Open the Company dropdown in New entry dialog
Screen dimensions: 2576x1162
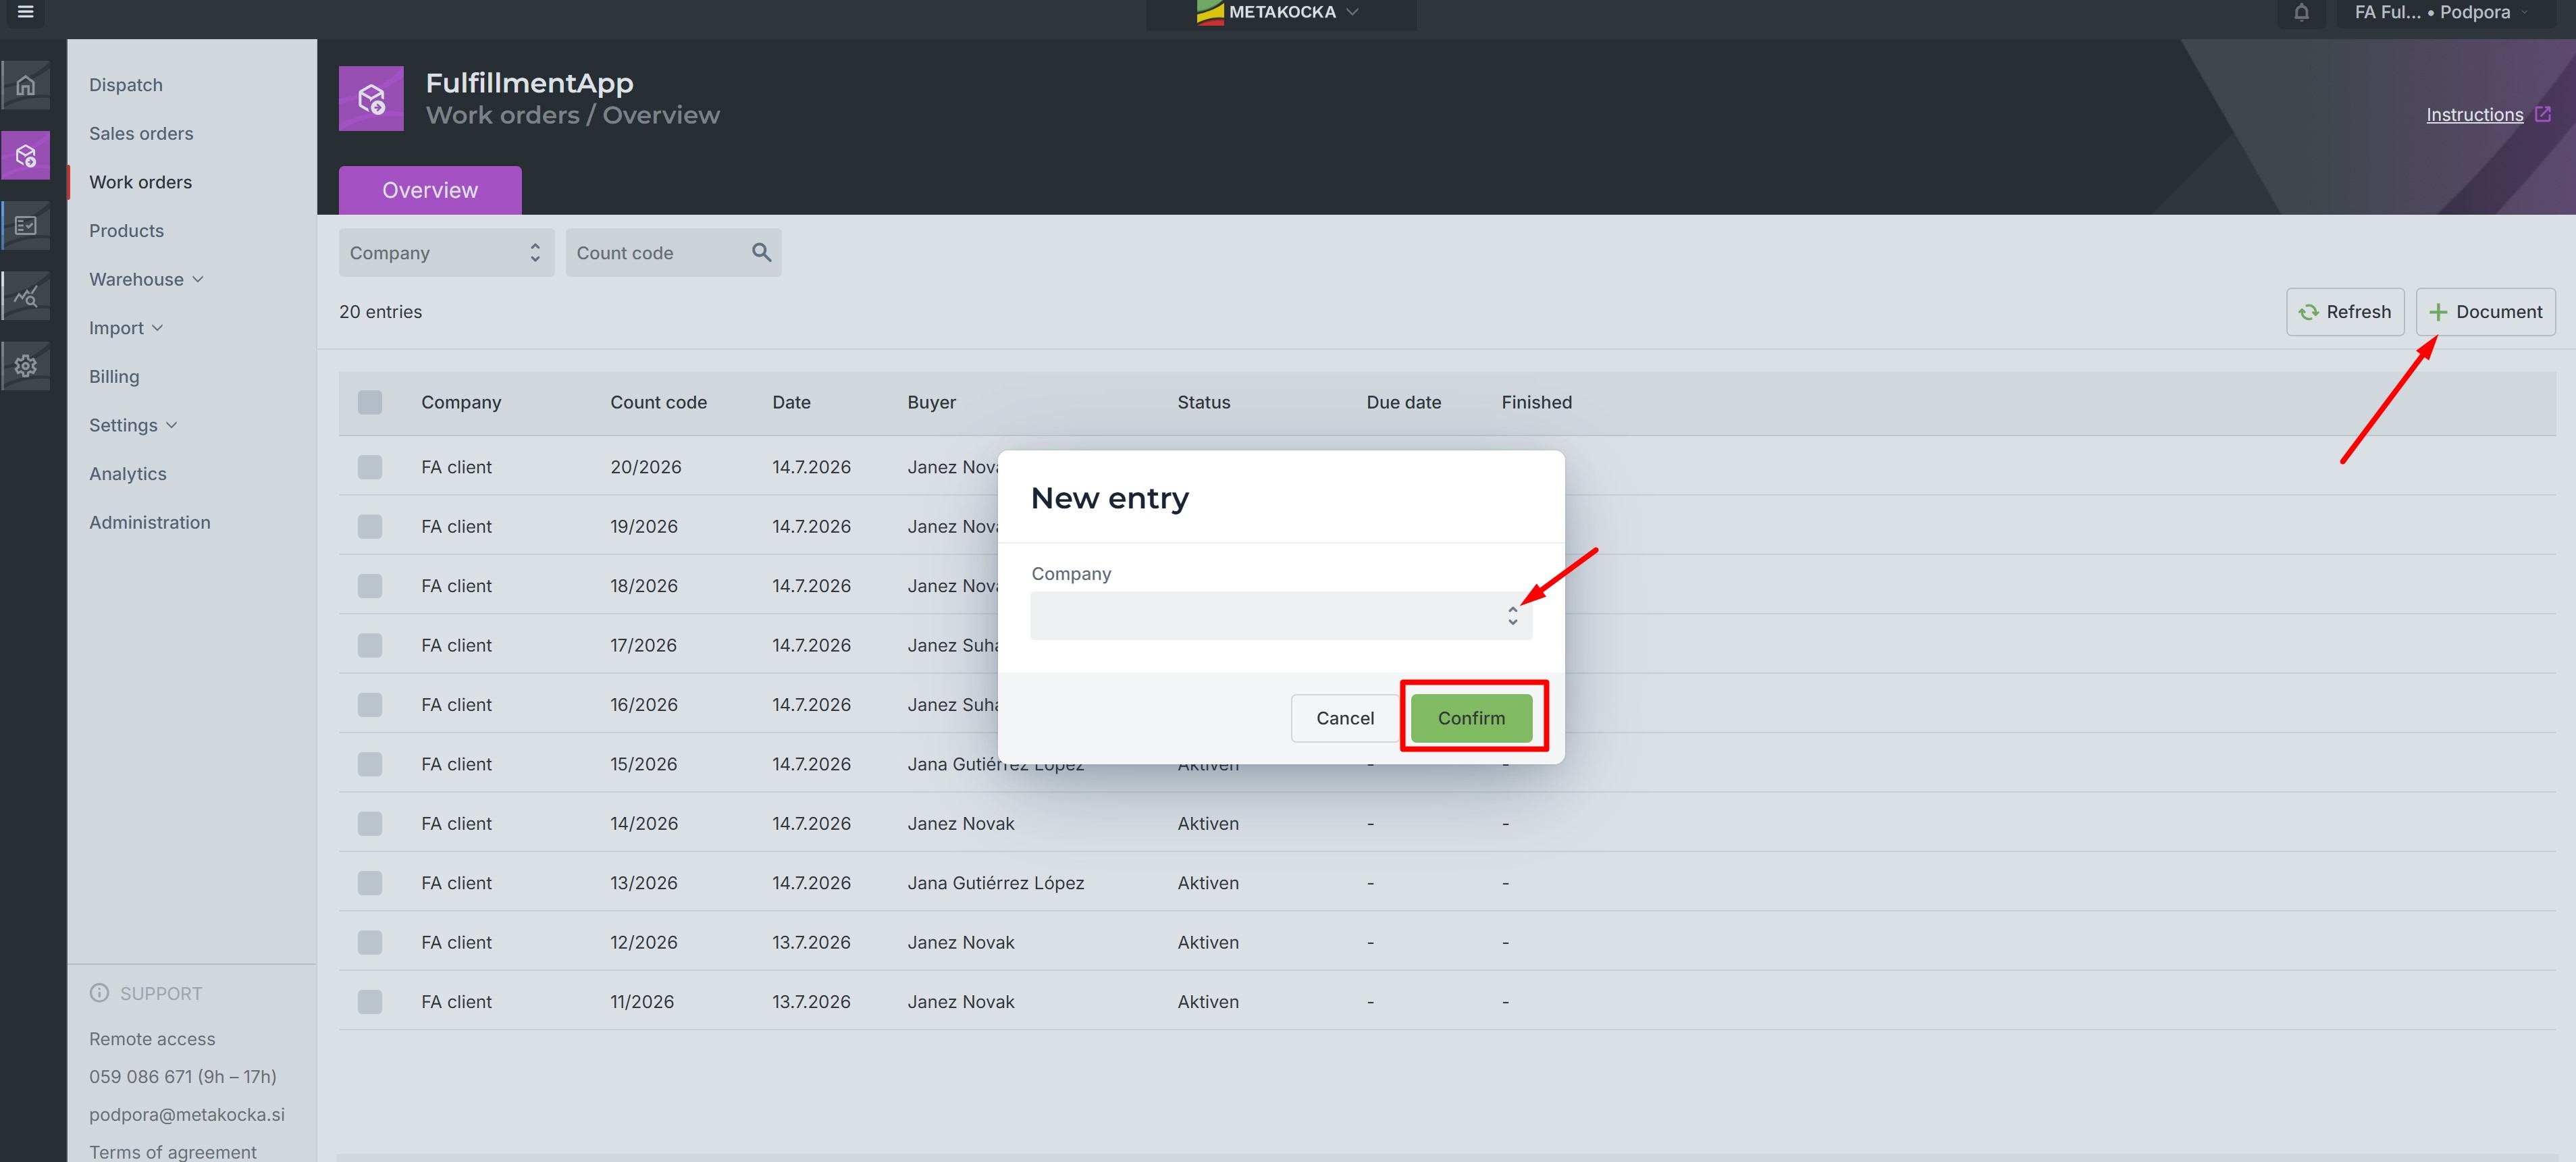click(x=1280, y=616)
